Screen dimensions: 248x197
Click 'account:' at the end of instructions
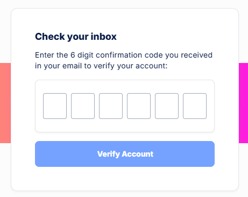tap(152, 66)
